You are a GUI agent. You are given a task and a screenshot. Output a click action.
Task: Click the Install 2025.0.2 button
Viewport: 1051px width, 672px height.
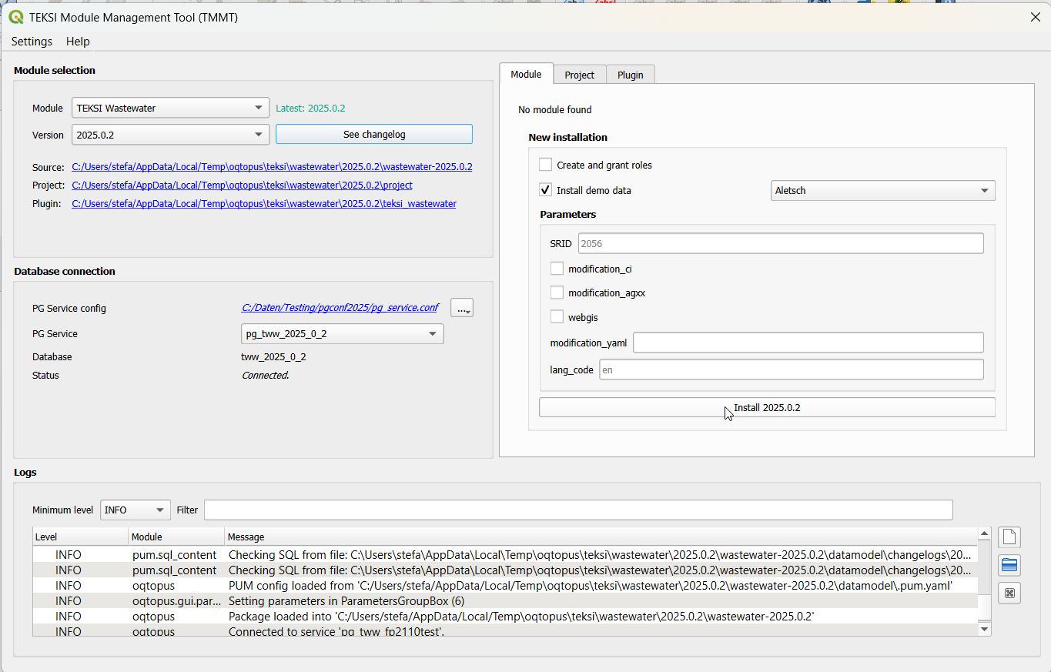pyautogui.click(x=766, y=407)
